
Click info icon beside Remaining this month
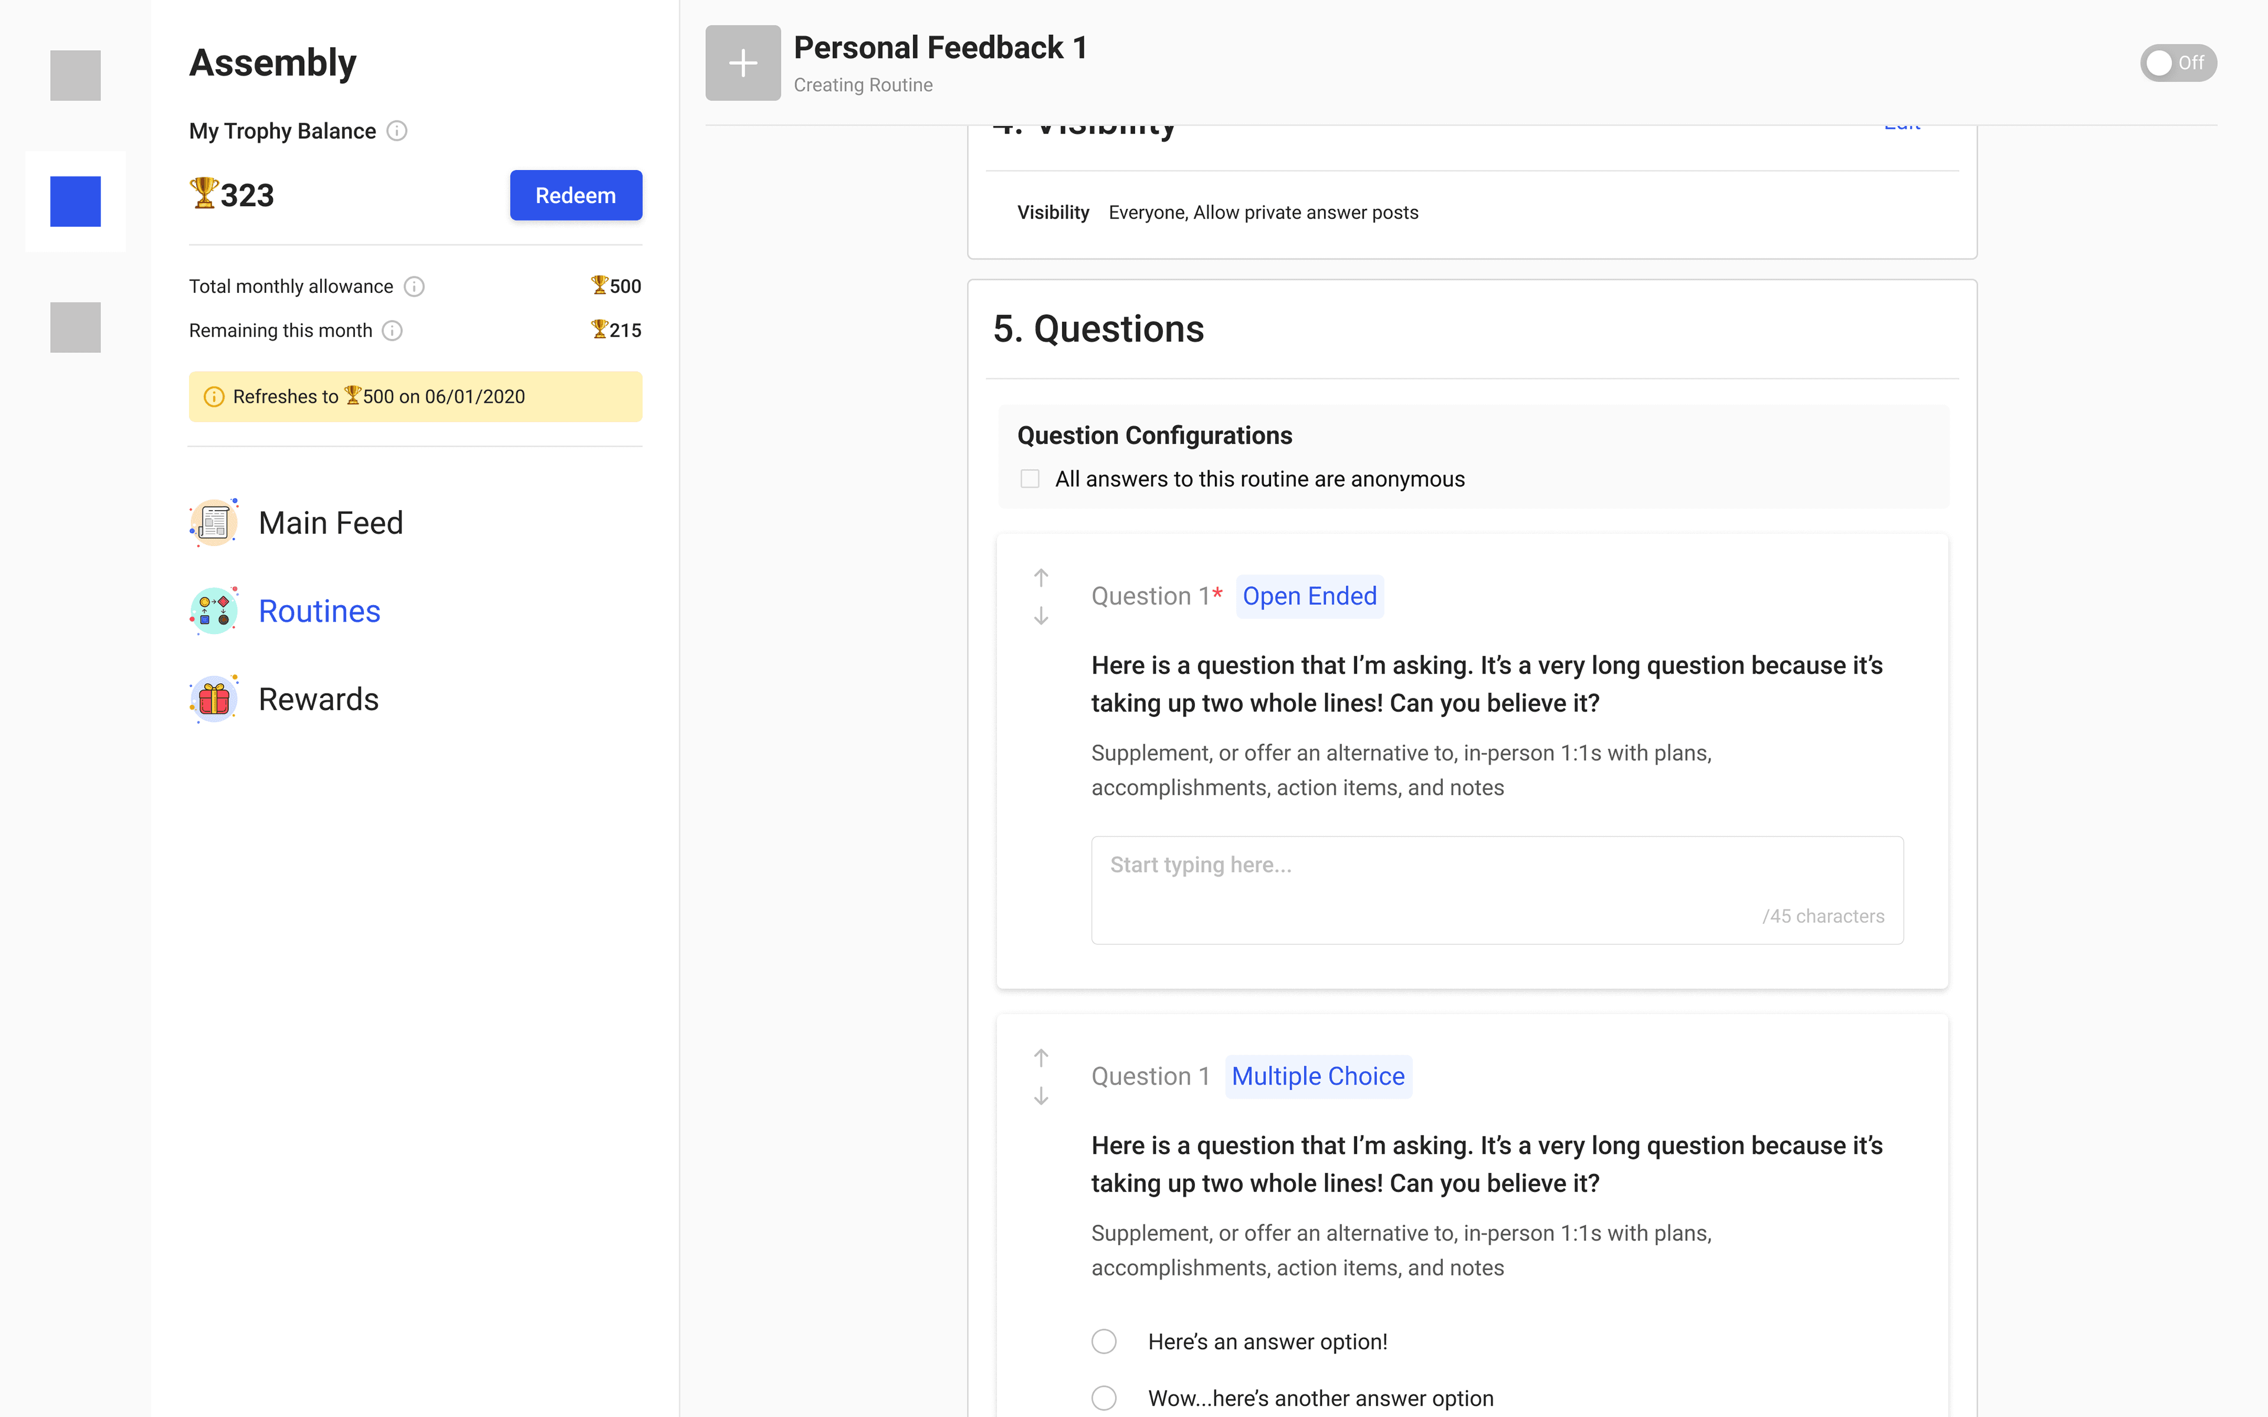tap(393, 331)
